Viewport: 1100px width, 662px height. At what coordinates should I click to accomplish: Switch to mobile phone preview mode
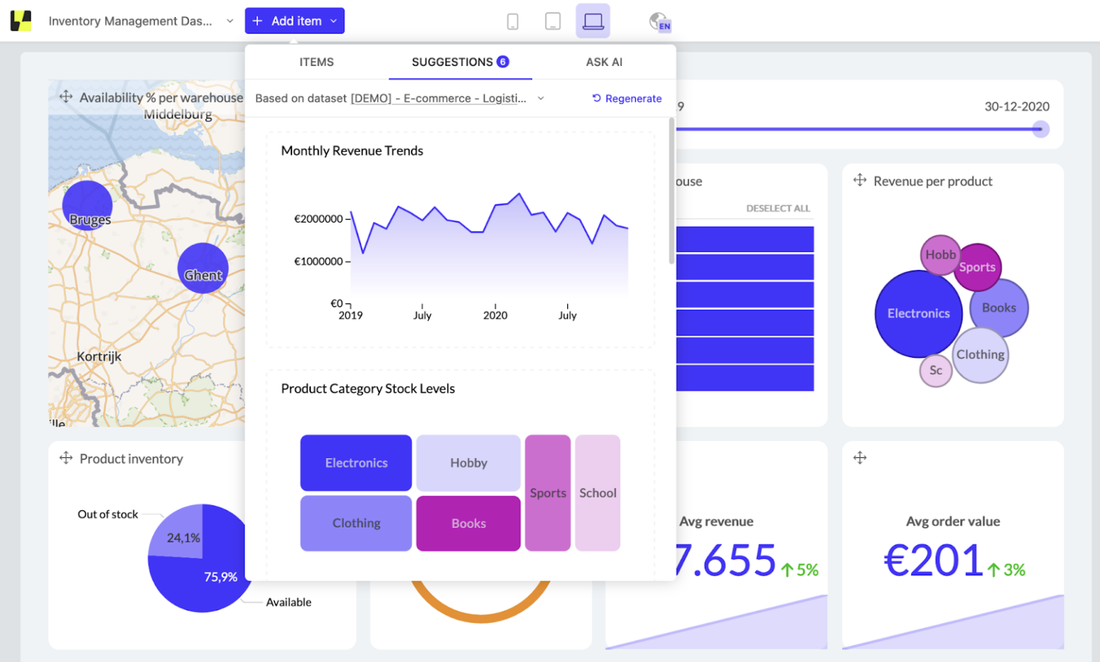(513, 21)
